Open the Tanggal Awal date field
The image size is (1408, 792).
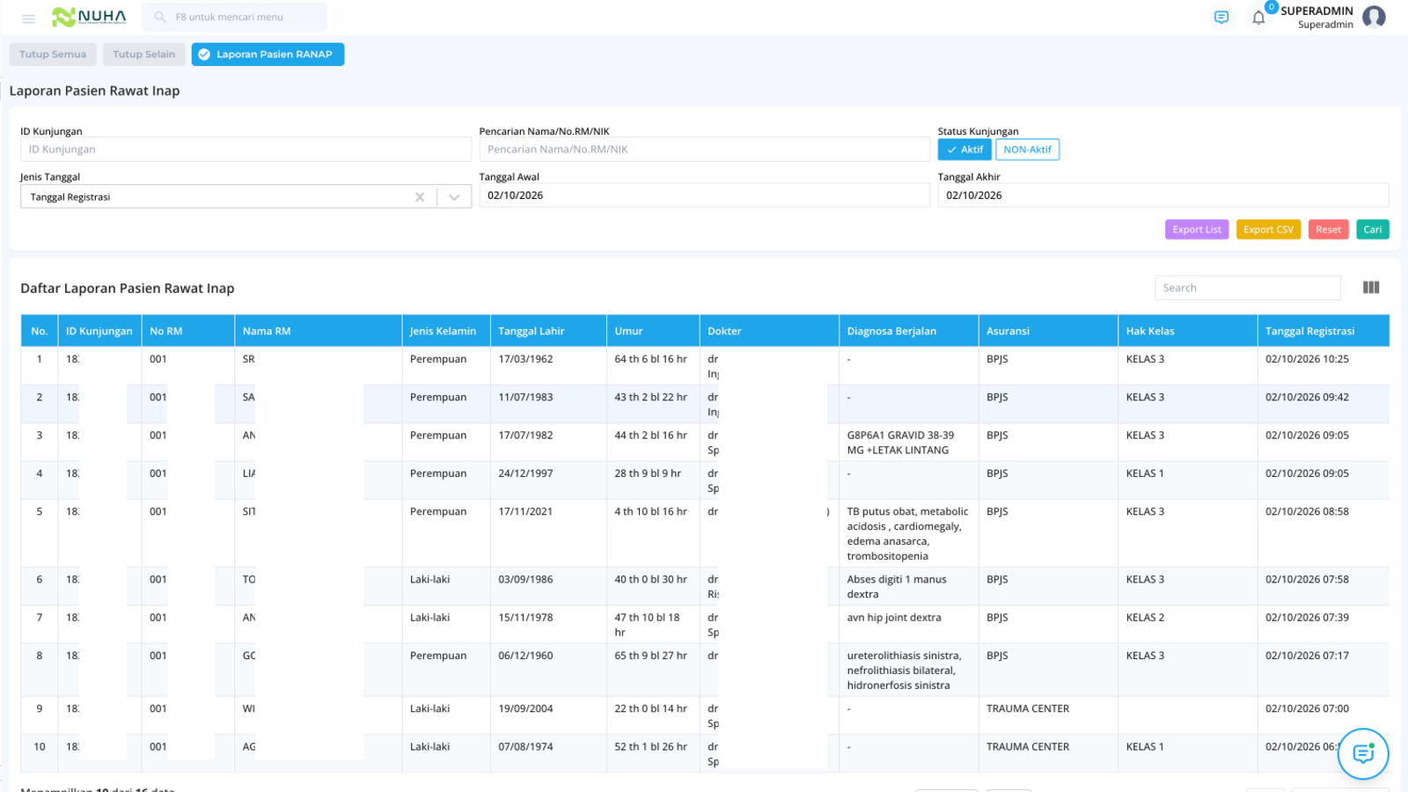[704, 195]
